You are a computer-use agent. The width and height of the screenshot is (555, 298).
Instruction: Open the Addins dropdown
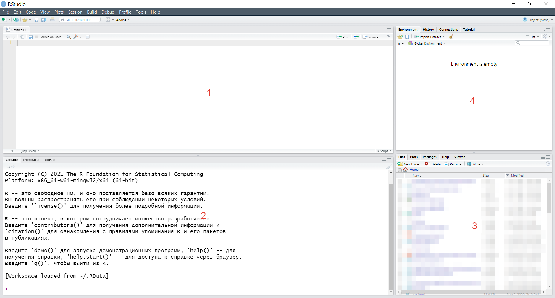point(123,20)
